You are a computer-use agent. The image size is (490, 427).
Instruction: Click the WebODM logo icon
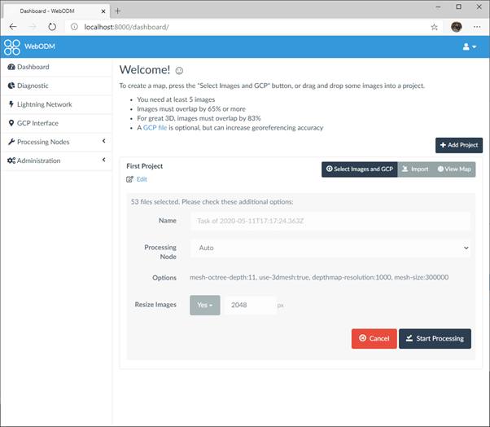pos(12,46)
